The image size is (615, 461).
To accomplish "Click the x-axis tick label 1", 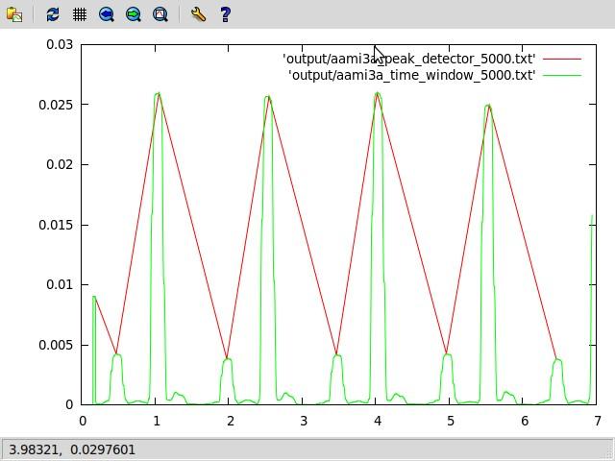I will tap(156, 421).
